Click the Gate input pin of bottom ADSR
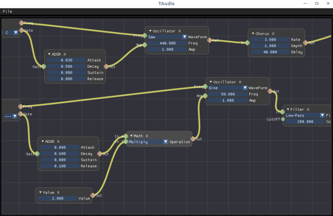 click(x=37, y=154)
